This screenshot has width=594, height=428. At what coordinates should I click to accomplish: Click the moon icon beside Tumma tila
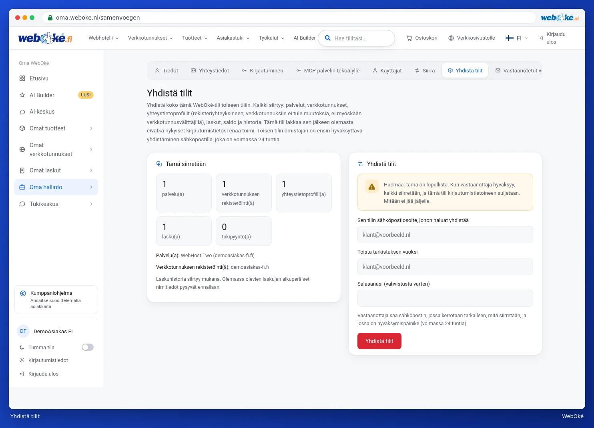[22, 348]
